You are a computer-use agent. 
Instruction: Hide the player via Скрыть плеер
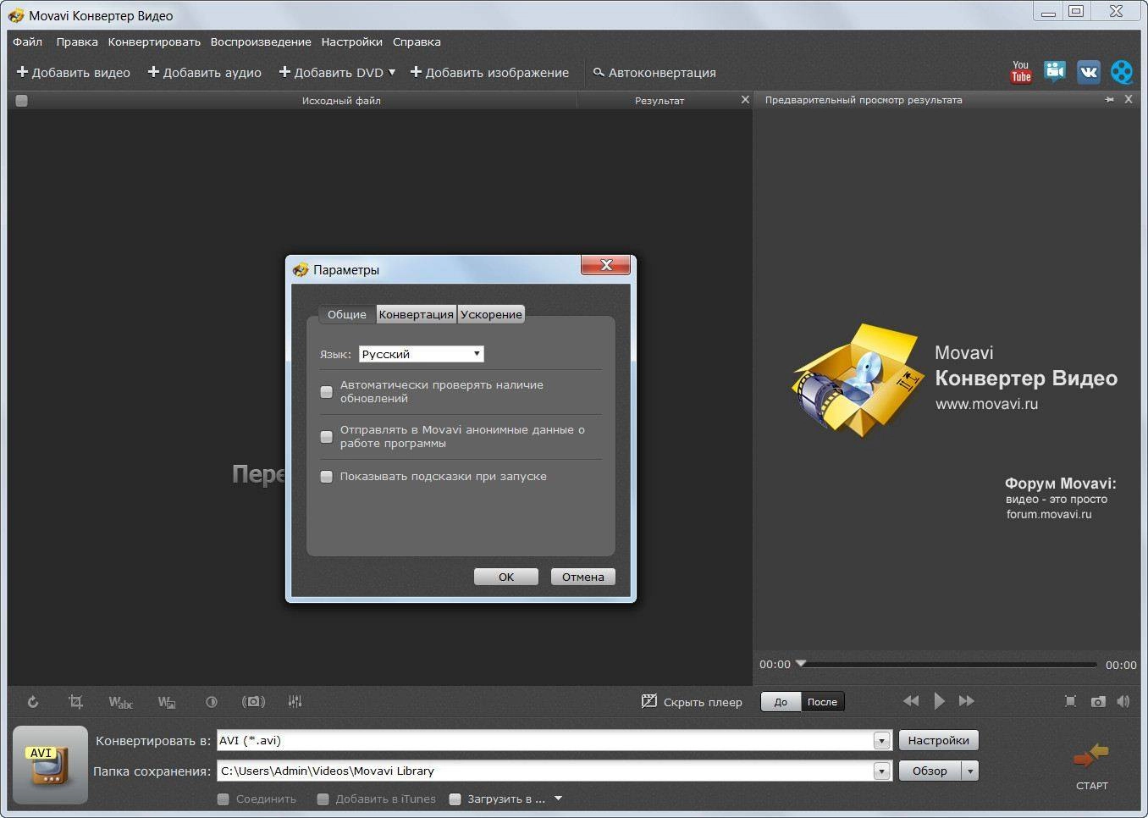pyautogui.click(x=692, y=702)
